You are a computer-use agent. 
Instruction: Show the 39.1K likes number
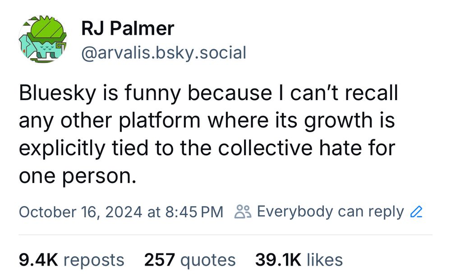coord(278,260)
